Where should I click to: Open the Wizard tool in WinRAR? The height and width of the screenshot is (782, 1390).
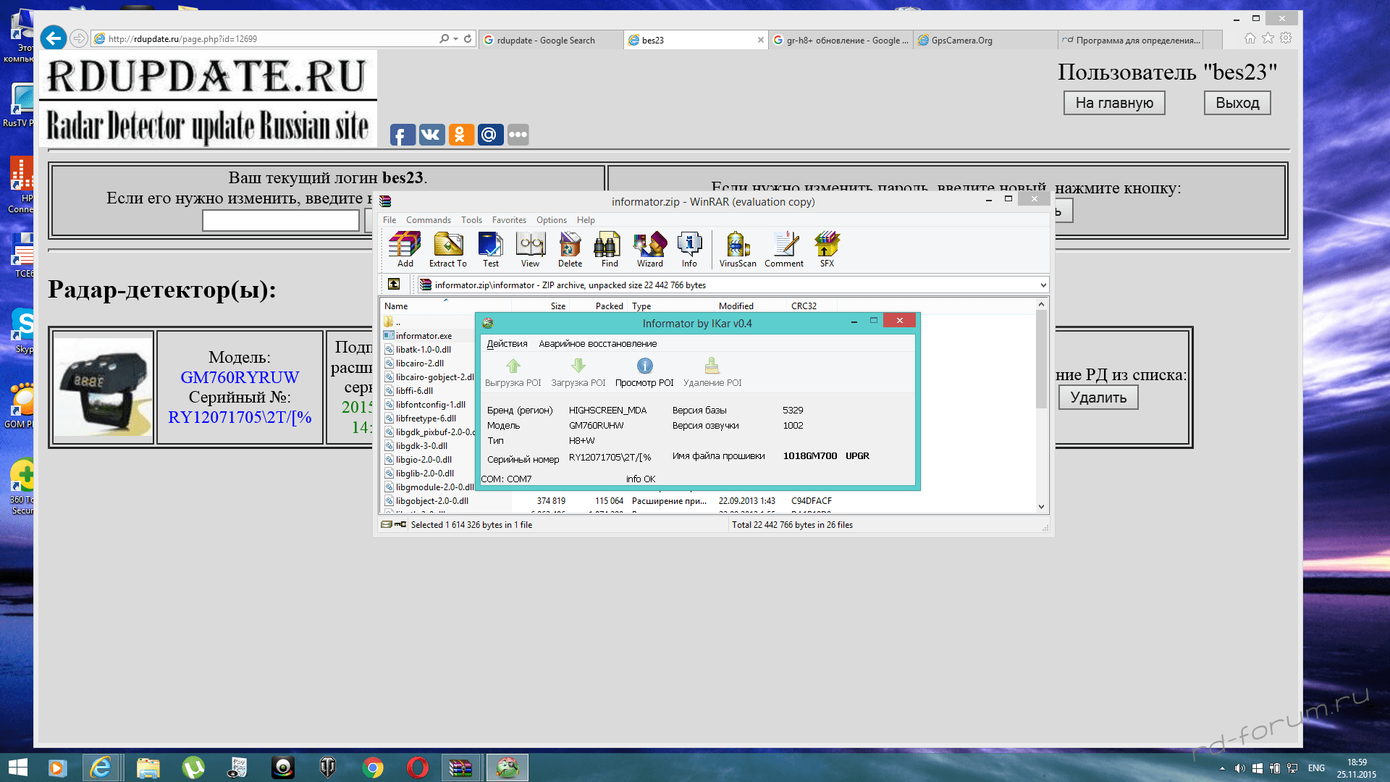(650, 250)
